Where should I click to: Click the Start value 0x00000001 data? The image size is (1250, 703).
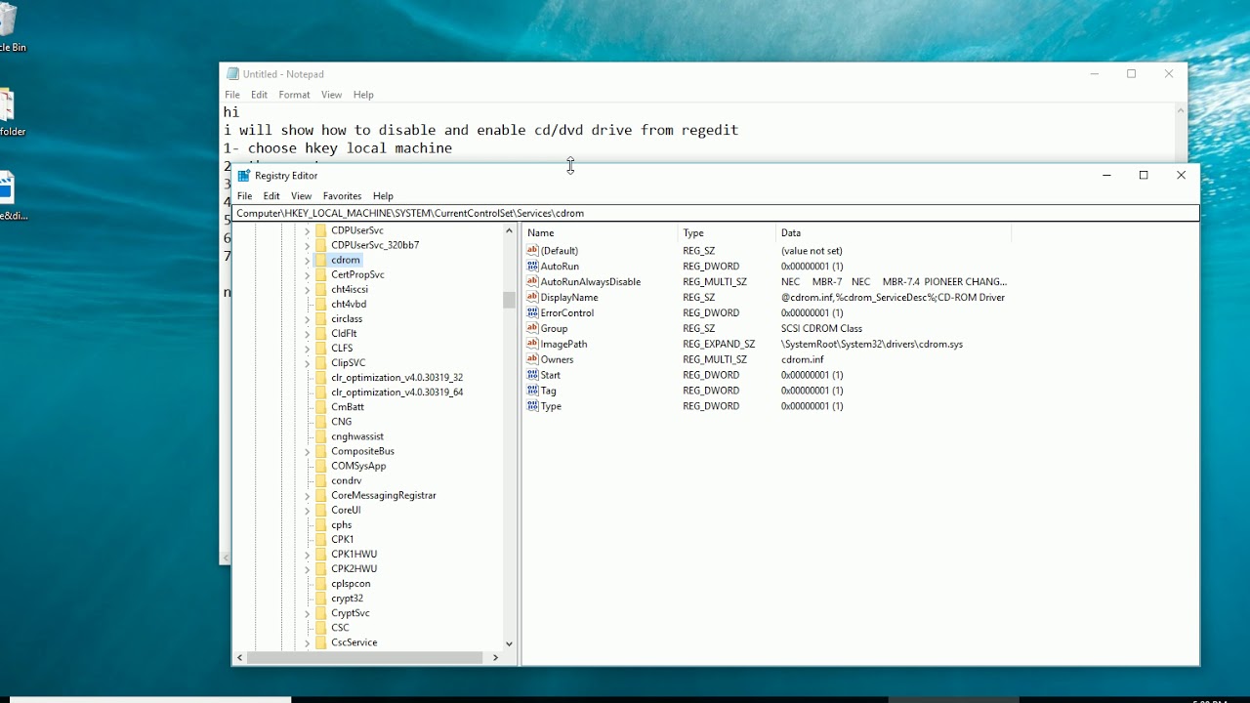click(812, 375)
